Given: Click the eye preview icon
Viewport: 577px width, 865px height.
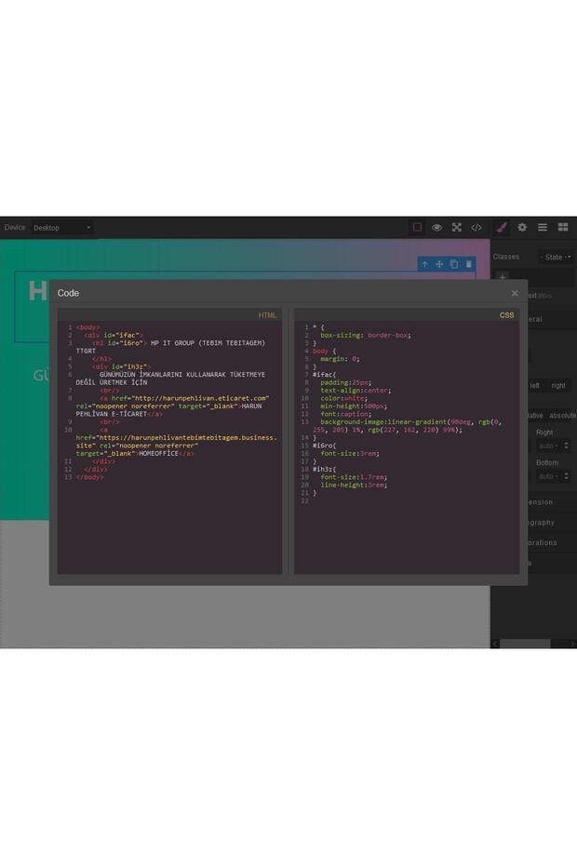Looking at the screenshot, I should [436, 227].
